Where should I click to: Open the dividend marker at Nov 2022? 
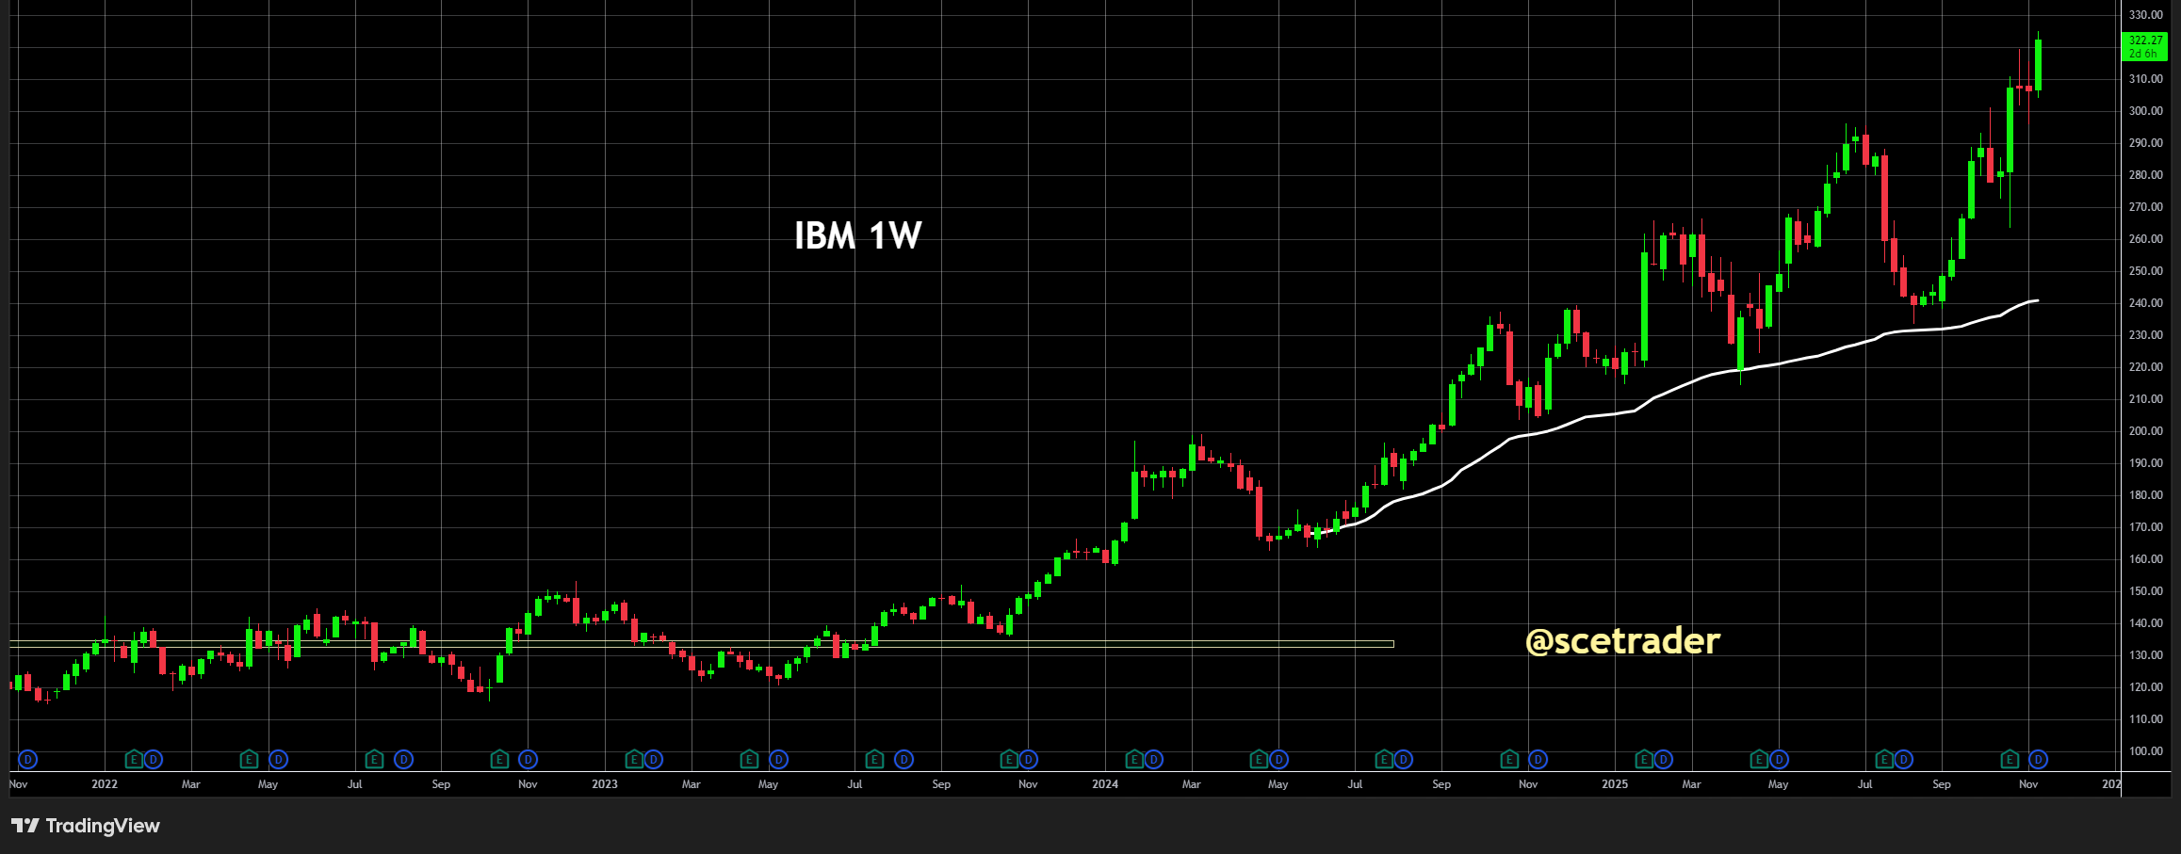(x=528, y=759)
